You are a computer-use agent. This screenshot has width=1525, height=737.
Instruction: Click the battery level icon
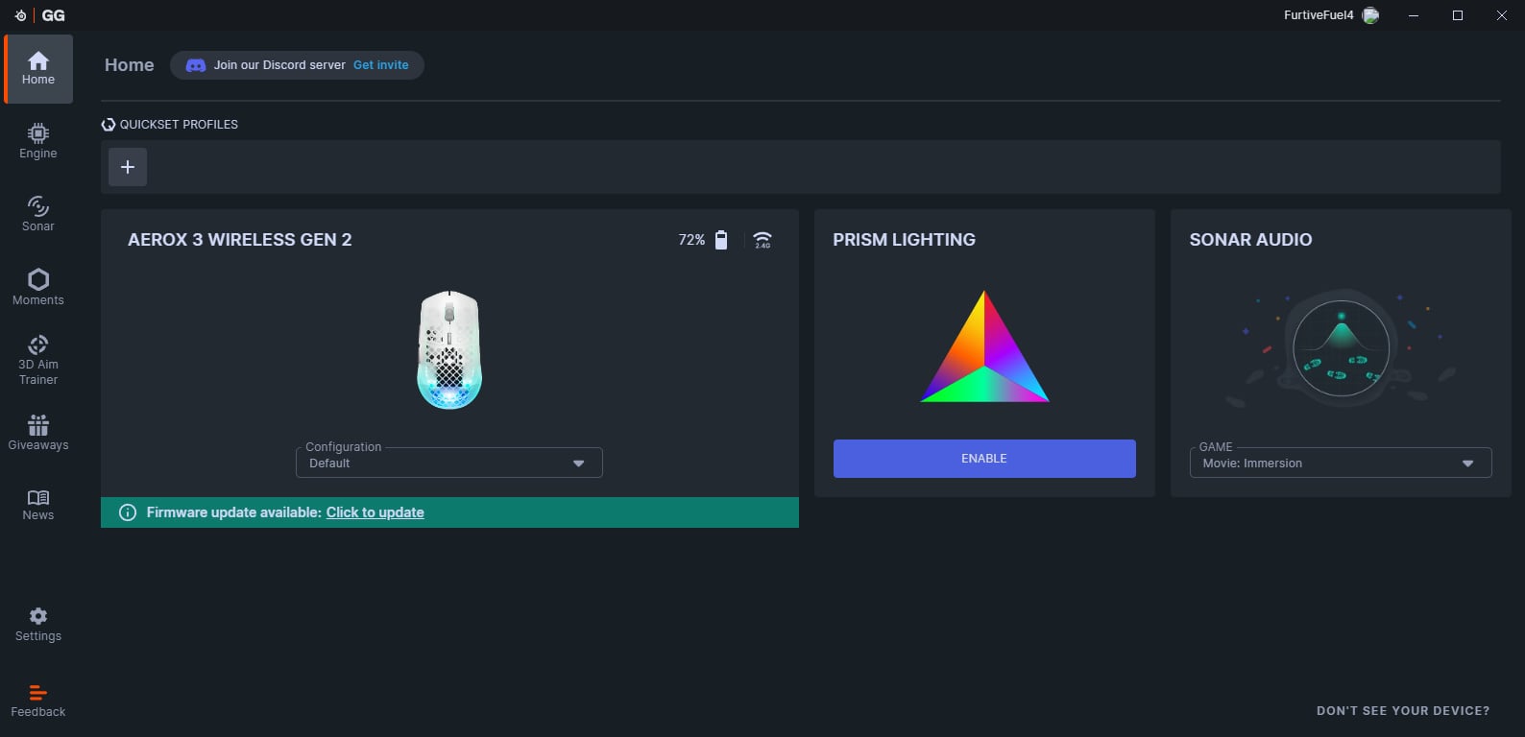tap(721, 240)
